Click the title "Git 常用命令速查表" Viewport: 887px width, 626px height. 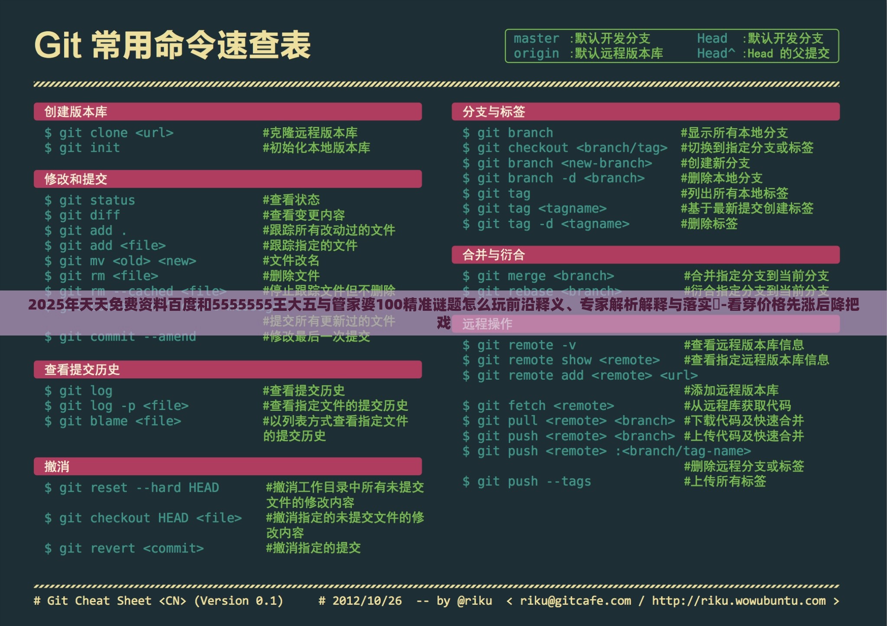point(172,45)
